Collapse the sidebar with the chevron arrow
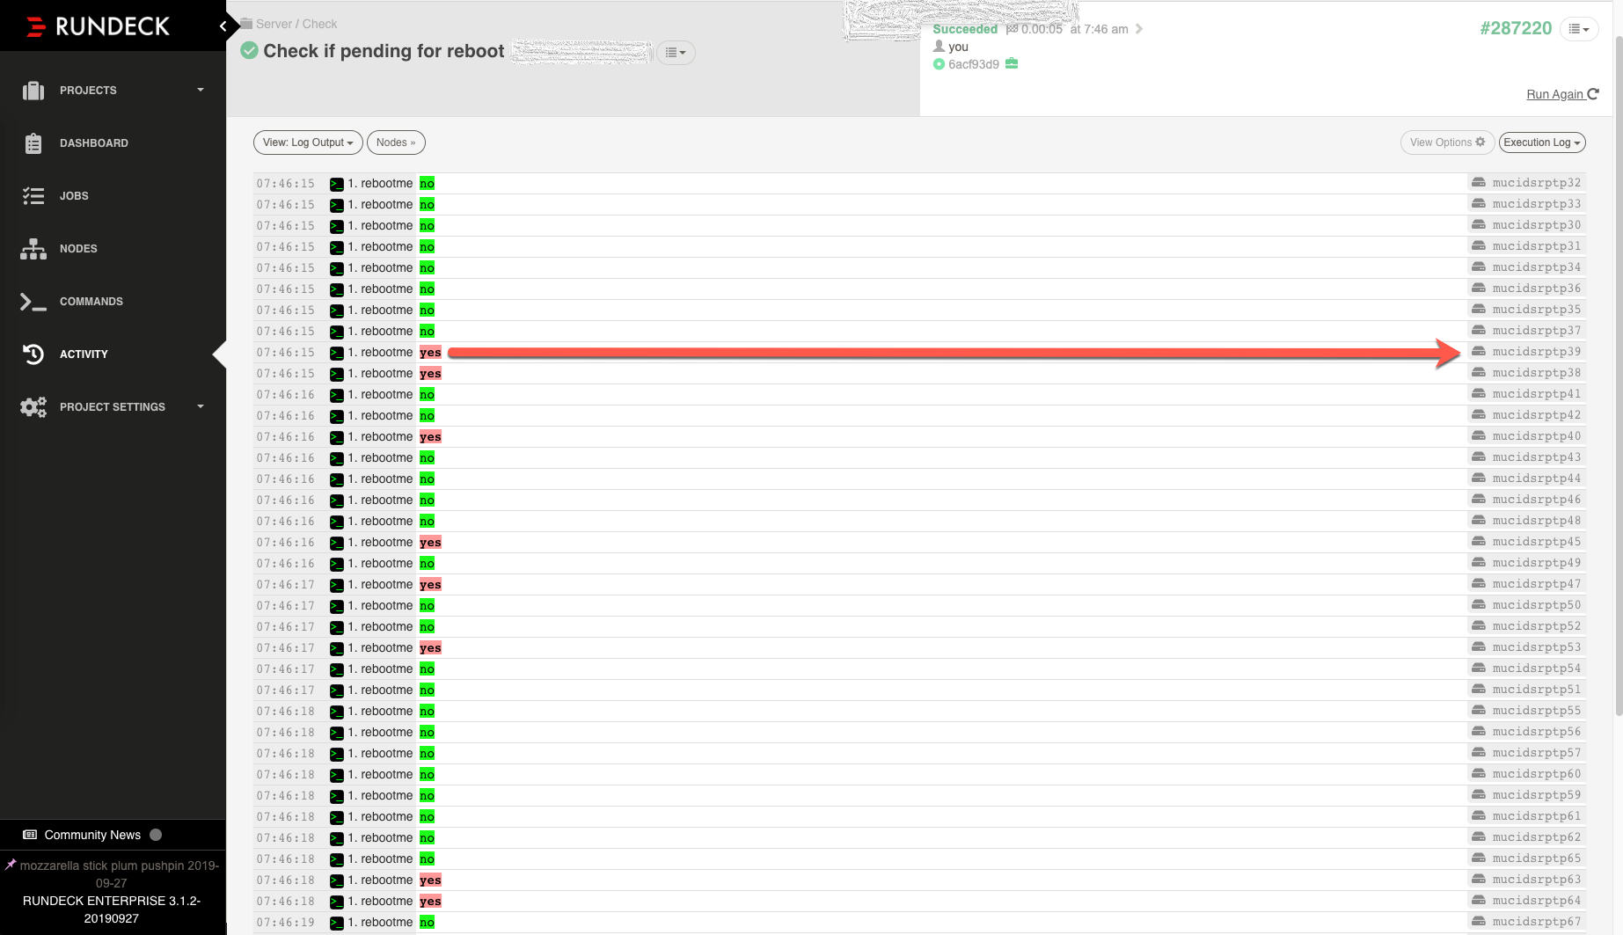 223,26
